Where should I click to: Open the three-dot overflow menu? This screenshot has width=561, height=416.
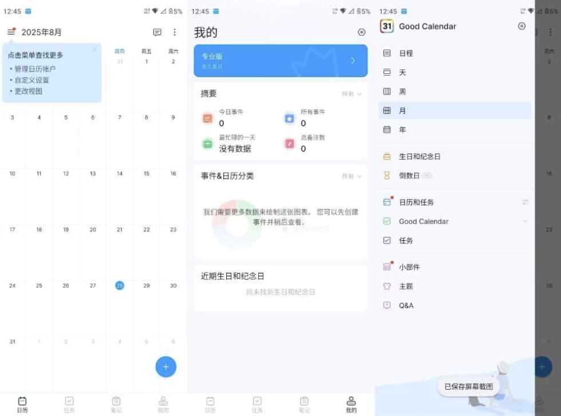point(175,32)
